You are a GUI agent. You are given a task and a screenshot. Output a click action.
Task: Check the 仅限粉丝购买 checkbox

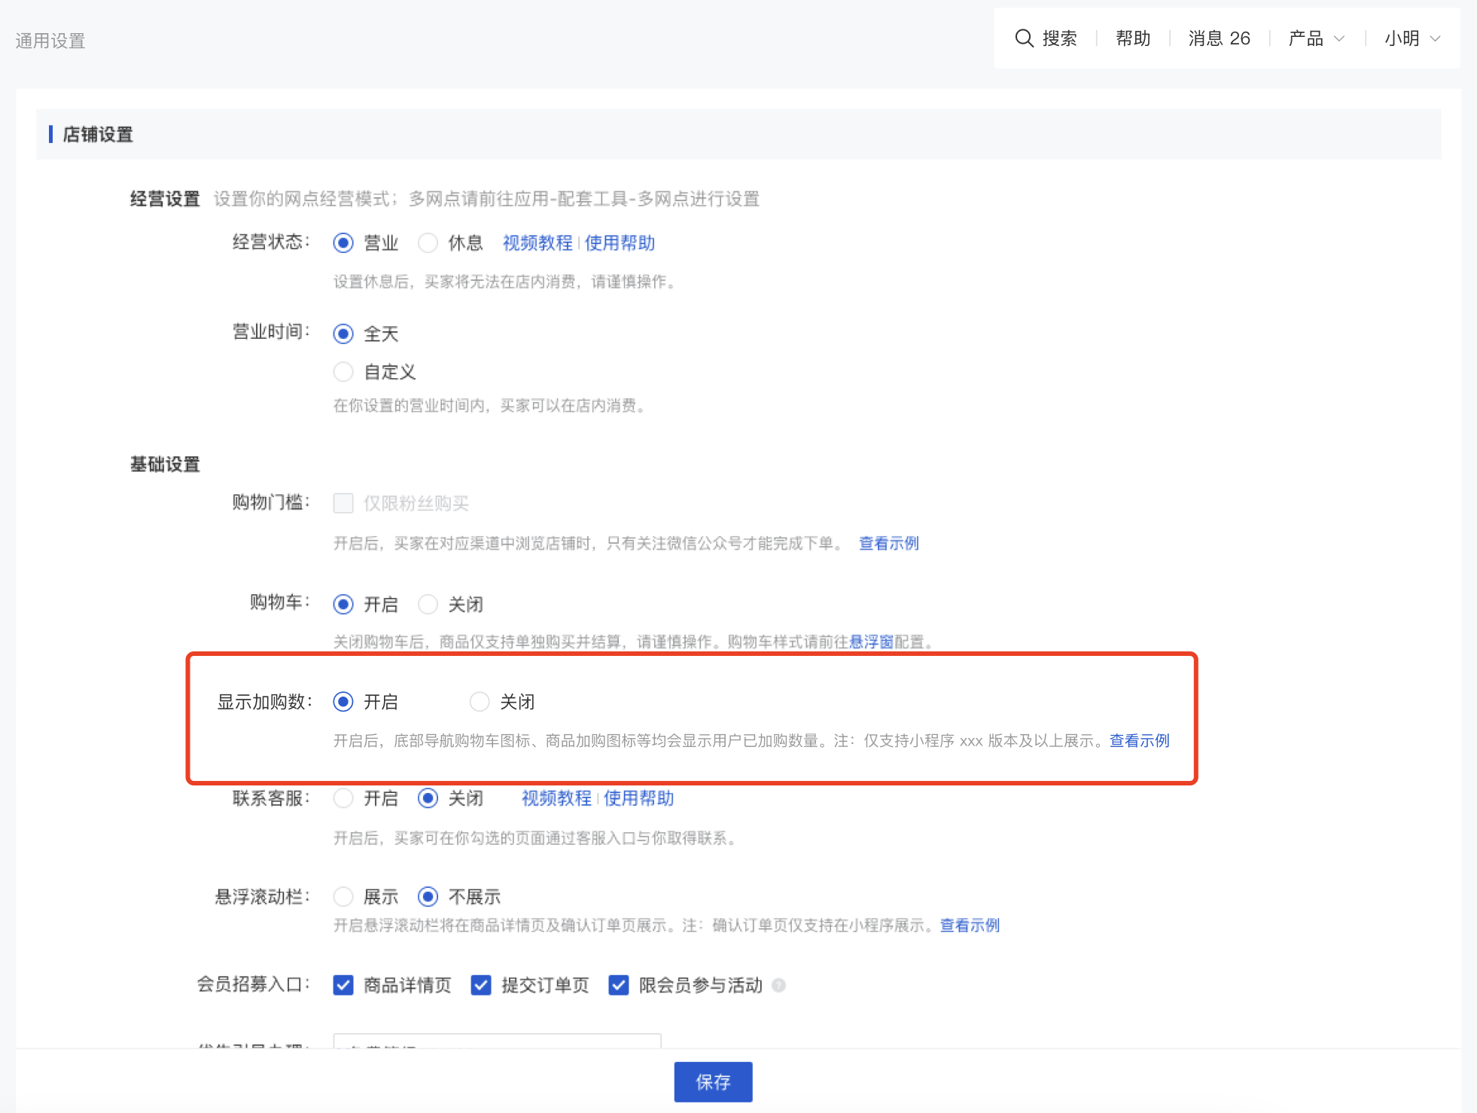pyautogui.click(x=343, y=503)
